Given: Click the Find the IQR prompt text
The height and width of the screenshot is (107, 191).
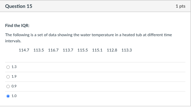Looking at the screenshot, I should click(x=17, y=25).
